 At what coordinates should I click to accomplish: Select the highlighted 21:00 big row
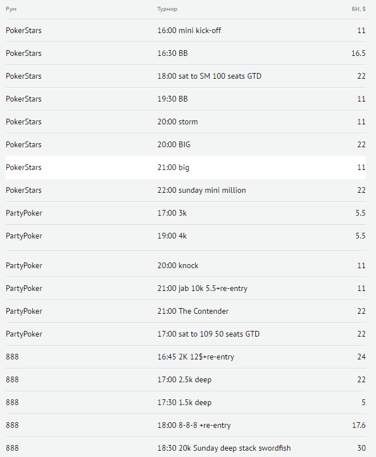tap(173, 167)
